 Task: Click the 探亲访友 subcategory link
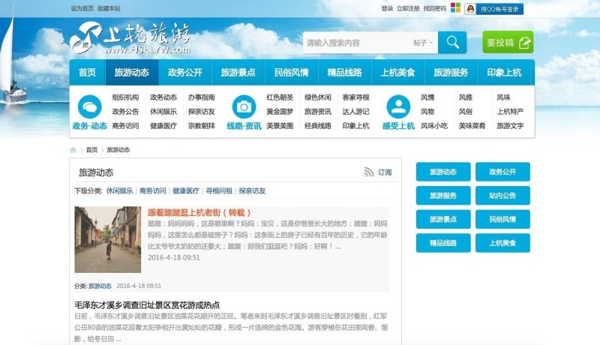coord(252,190)
